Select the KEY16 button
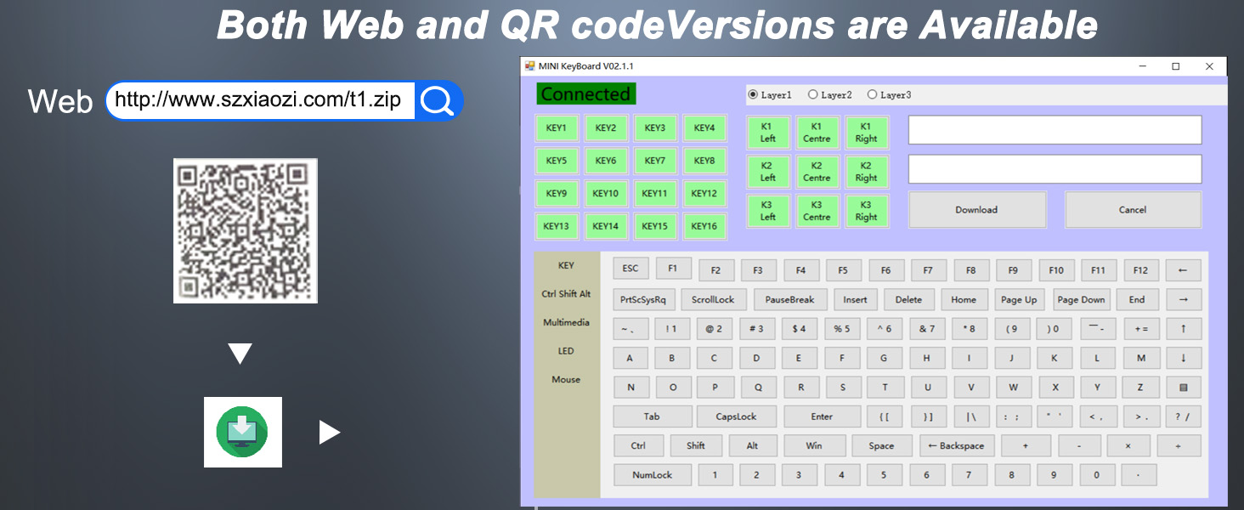Screen dimensions: 1244x510 coord(704,226)
